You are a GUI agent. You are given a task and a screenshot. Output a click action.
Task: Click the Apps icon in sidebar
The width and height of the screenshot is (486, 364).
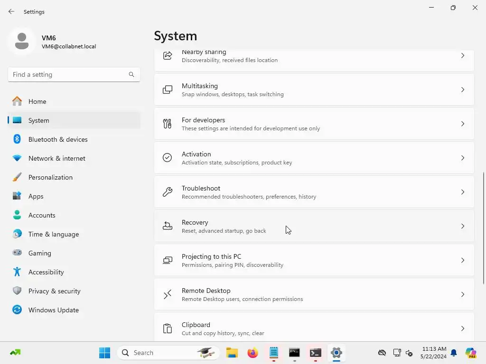click(17, 196)
